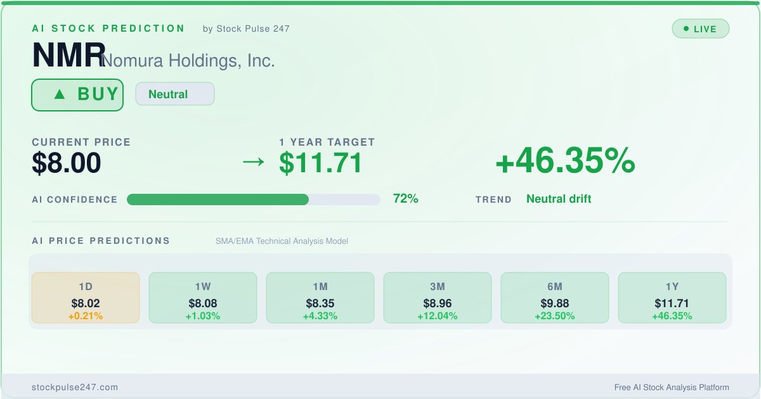Select the 1D prediction card
The image size is (761, 399).
(86, 298)
